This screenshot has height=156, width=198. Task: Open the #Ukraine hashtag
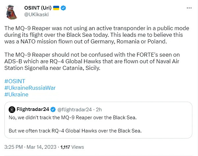pos(16,94)
